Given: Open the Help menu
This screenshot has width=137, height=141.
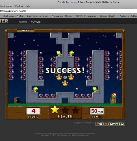Looking at the screenshot, I should point(28,6).
